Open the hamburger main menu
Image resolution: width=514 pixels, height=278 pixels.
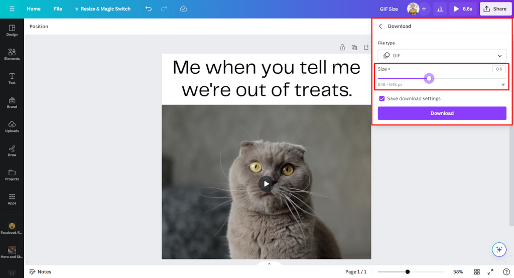pyautogui.click(x=12, y=9)
